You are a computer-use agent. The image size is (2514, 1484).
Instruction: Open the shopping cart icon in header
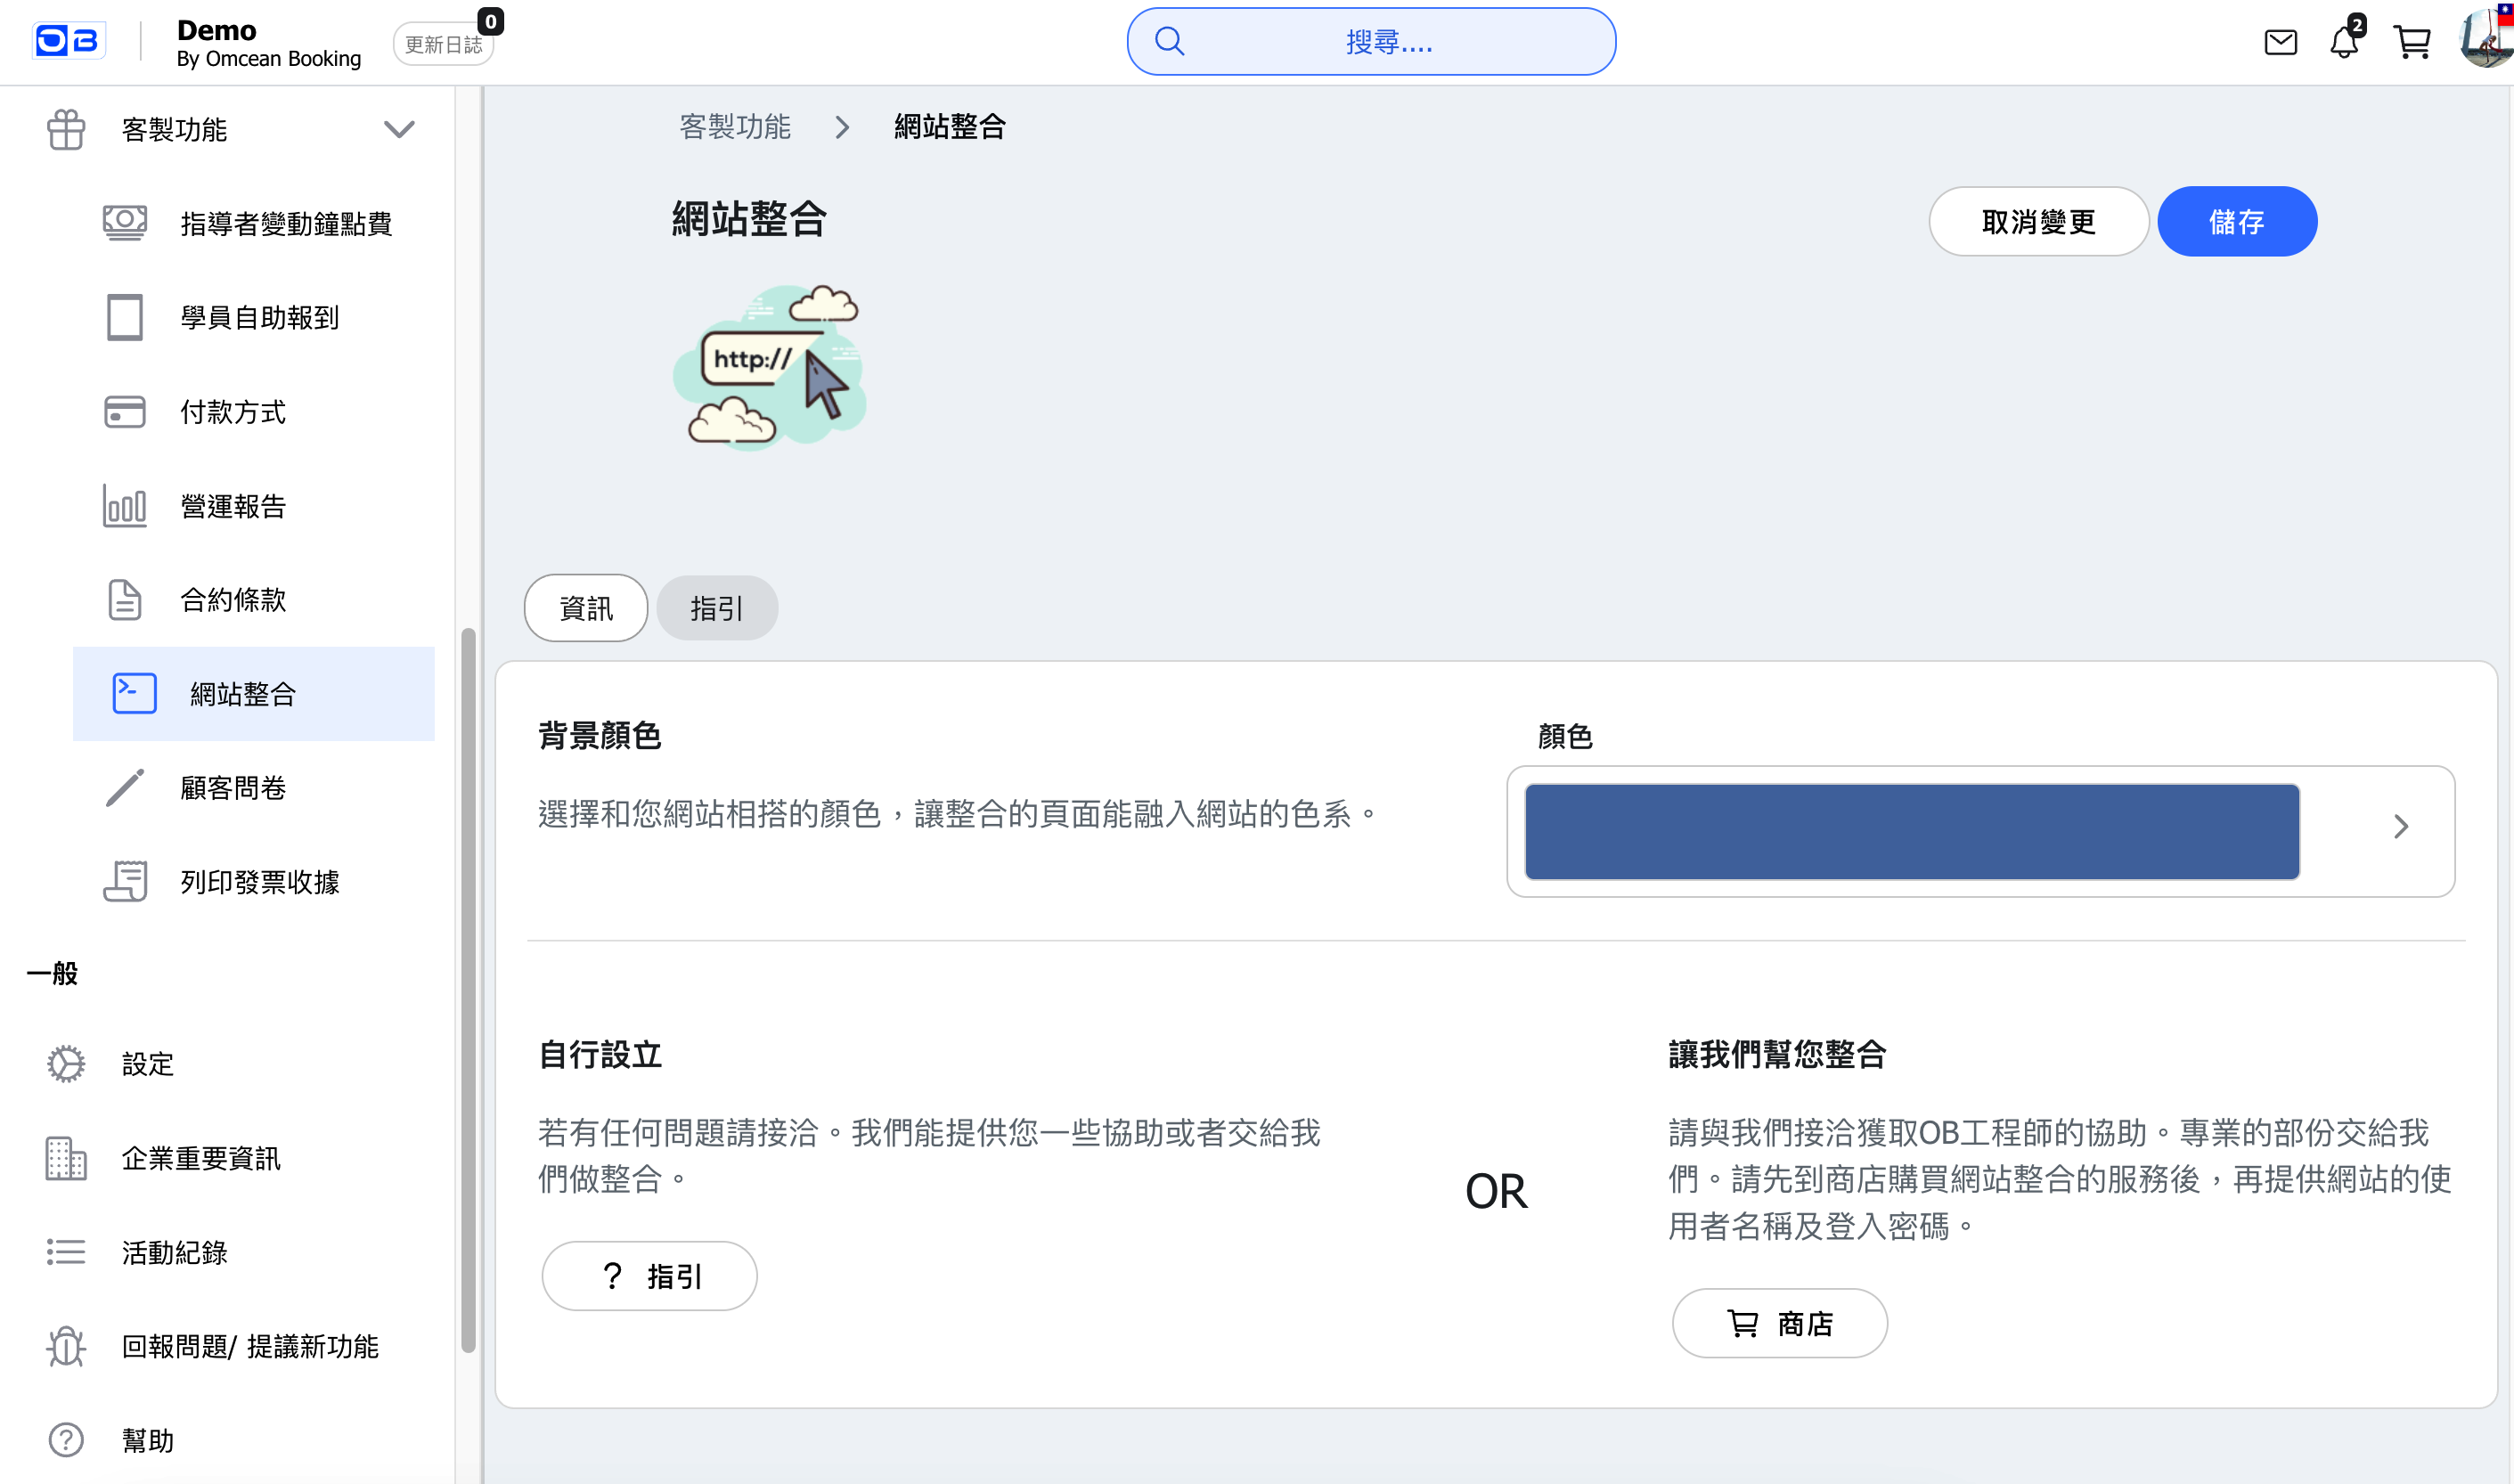pyautogui.click(x=2412, y=42)
